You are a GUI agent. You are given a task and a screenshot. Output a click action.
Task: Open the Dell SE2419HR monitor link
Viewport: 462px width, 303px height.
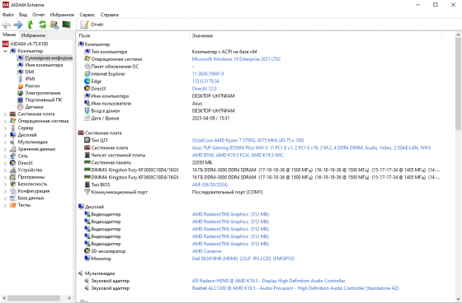243,259
